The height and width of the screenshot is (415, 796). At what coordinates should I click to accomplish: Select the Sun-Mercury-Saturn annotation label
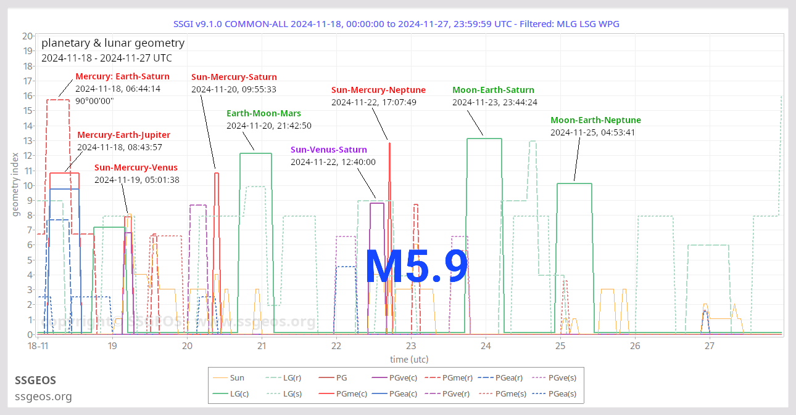coord(234,76)
